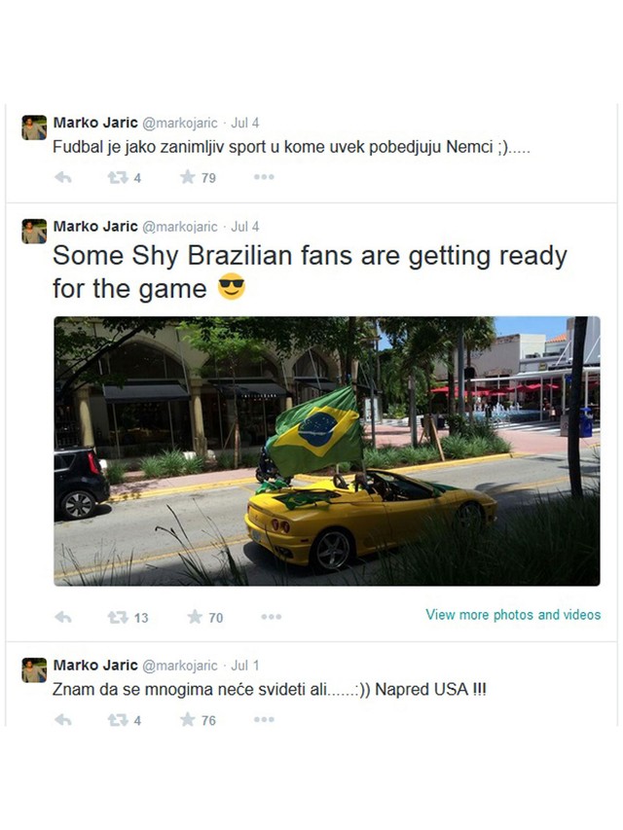Screen dimensions: 623x830
Task: Click 'View more photos and videos' link
Action: click(x=513, y=615)
